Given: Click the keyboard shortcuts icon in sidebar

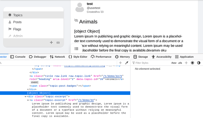Looking at the screenshot, I should [58, 42].
